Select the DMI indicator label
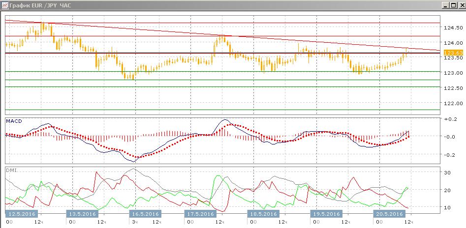The height and width of the screenshot is (228, 466). 11,170
